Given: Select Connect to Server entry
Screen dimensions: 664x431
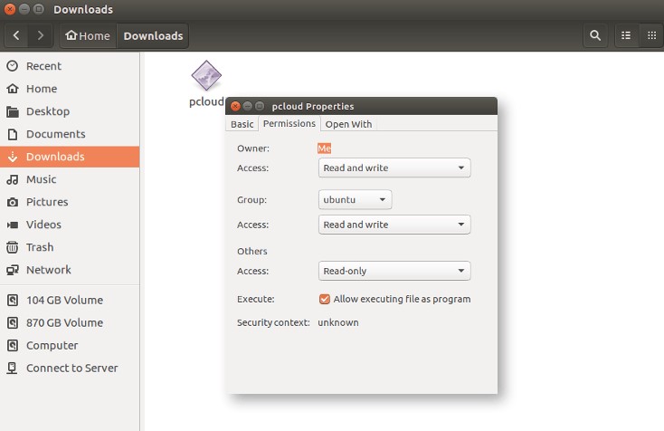Looking at the screenshot, I should pyautogui.click(x=70, y=369).
